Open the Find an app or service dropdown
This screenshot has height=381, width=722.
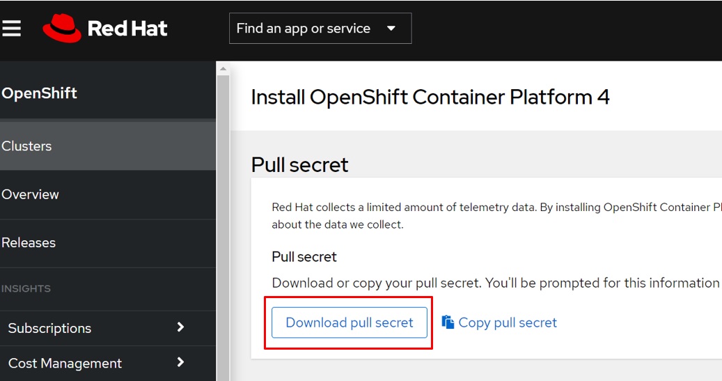pyautogui.click(x=320, y=29)
